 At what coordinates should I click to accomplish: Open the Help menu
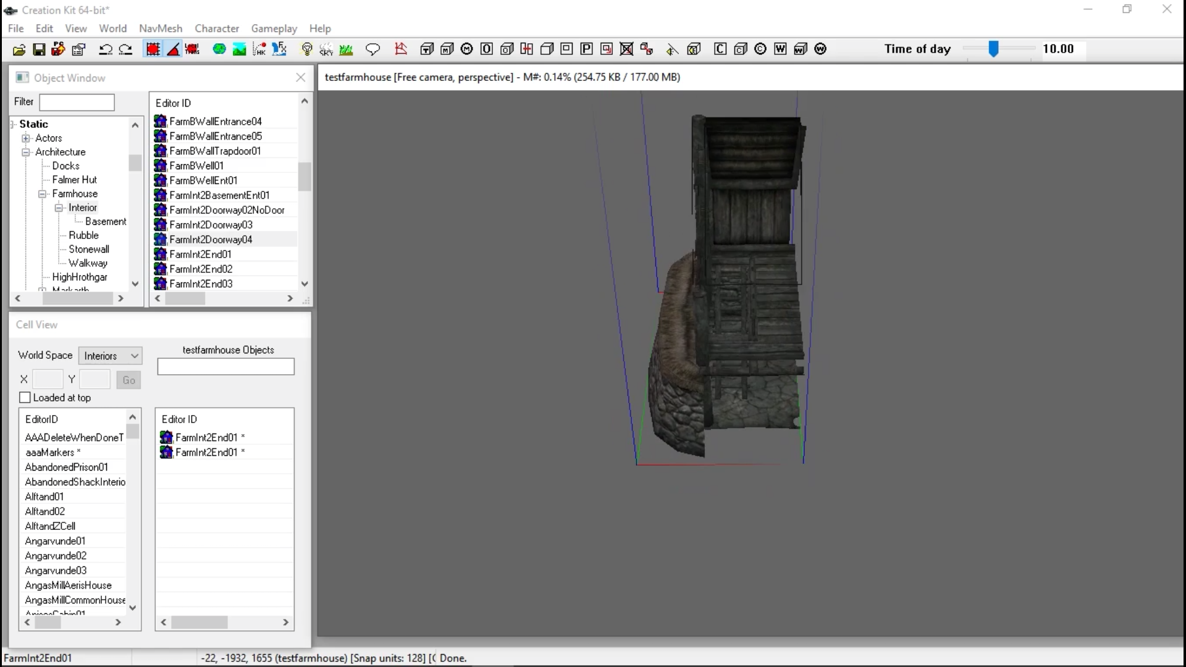click(320, 28)
